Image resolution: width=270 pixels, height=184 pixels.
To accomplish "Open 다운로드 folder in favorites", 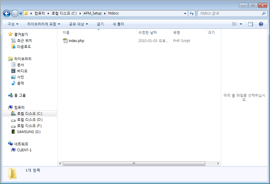I will [x=24, y=47].
